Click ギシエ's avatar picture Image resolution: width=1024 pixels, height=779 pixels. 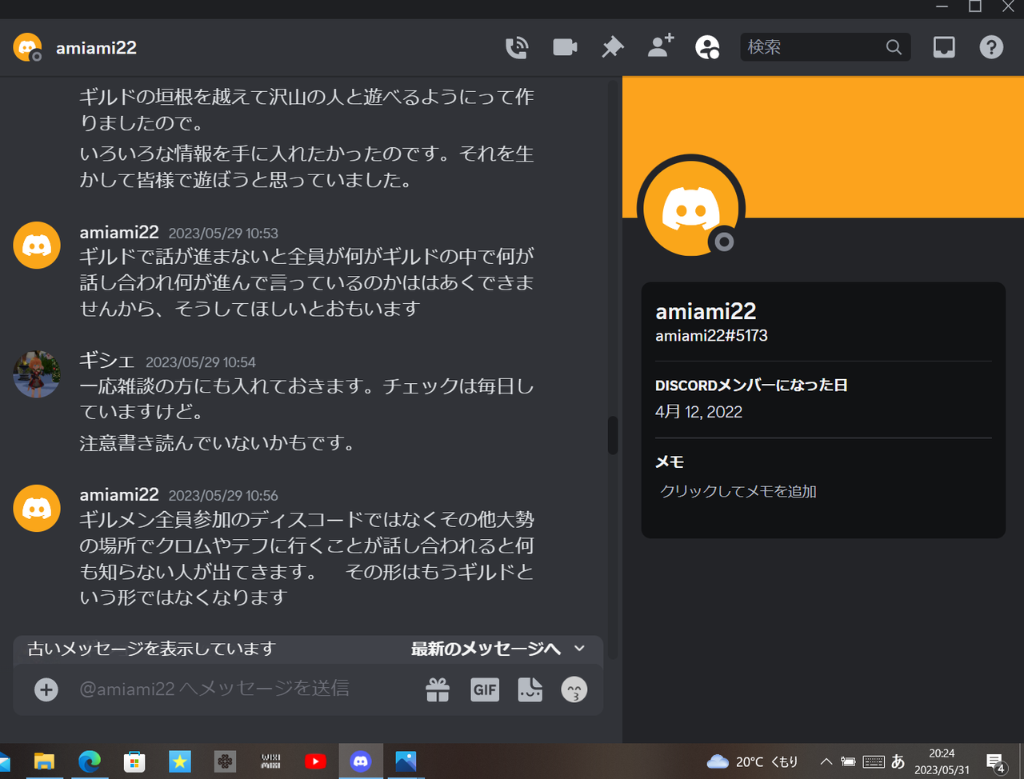(x=37, y=374)
